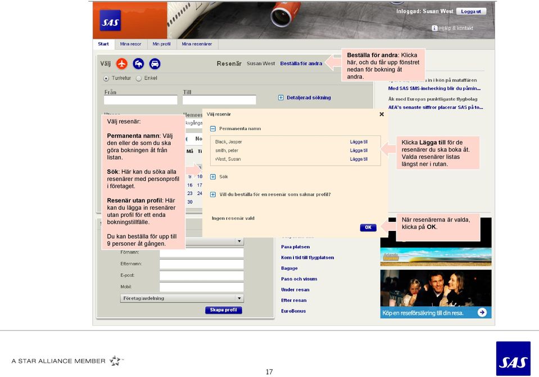This screenshot has height=377, width=539.
Task: Open Kom i tid till flygplatsen link
Action: click(307, 257)
